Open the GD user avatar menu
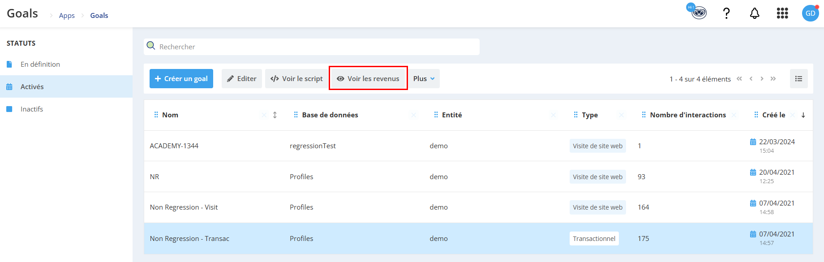The height and width of the screenshot is (262, 824). 810,13
